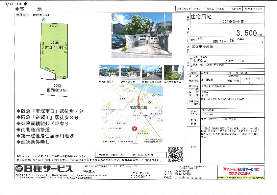Click the red circle property marker on map
Viewport: 277px width, 195px height.
[x=134, y=129]
